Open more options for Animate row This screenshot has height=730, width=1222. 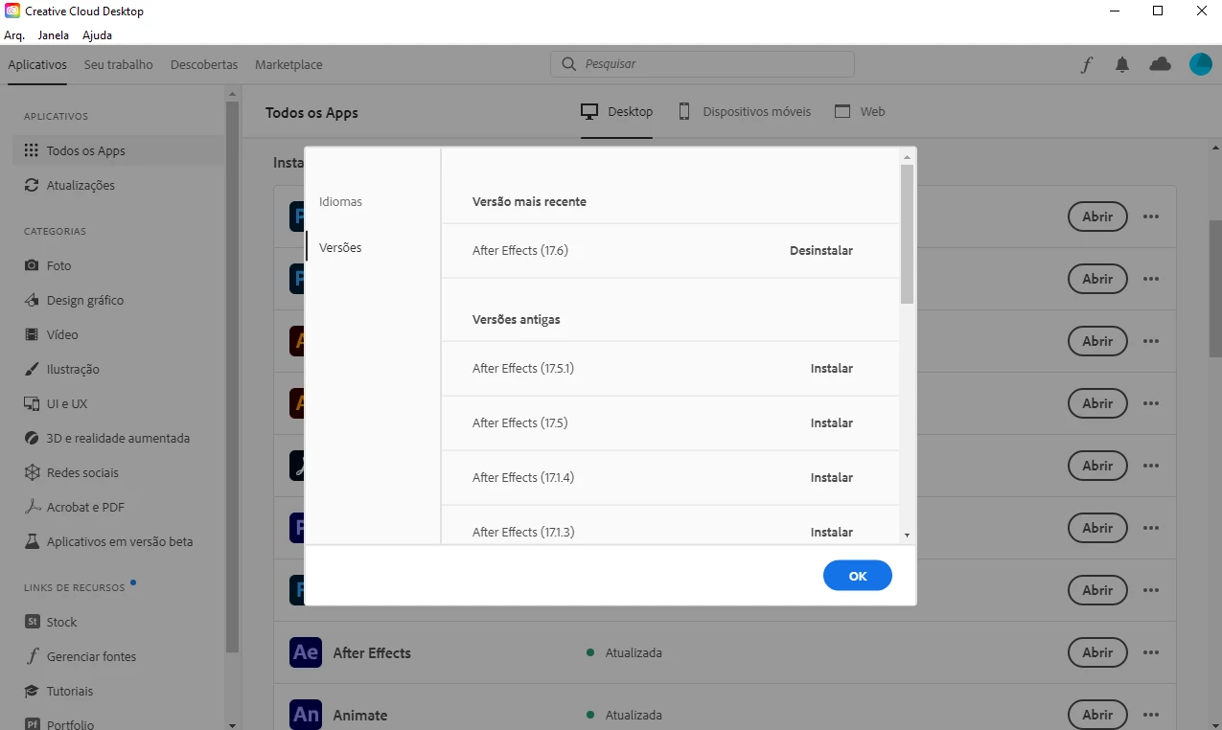point(1151,715)
